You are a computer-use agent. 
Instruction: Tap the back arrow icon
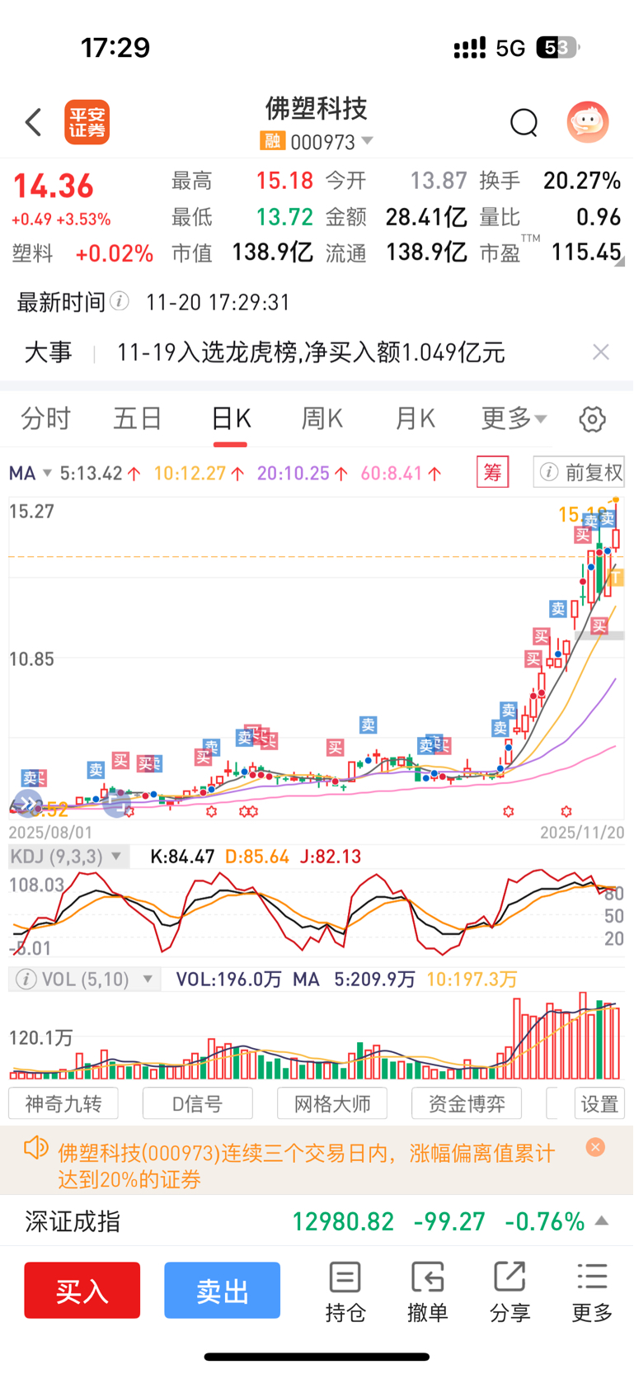[33, 122]
